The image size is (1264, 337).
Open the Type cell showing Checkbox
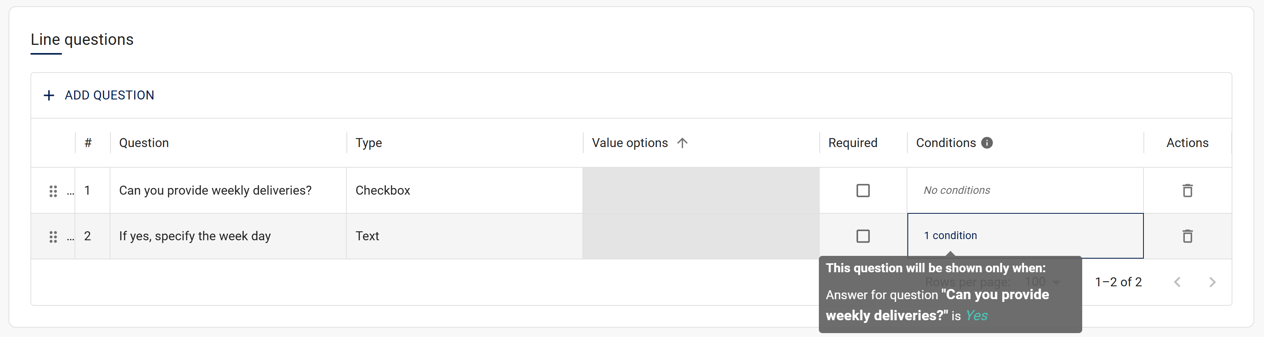(464, 190)
